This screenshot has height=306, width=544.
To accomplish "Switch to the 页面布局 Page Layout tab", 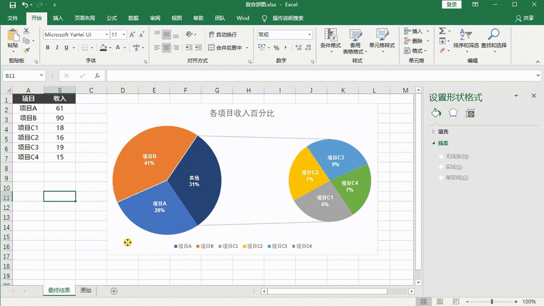I will pos(84,18).
